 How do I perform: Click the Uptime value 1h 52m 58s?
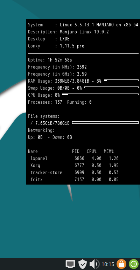(x=60, y=60)
